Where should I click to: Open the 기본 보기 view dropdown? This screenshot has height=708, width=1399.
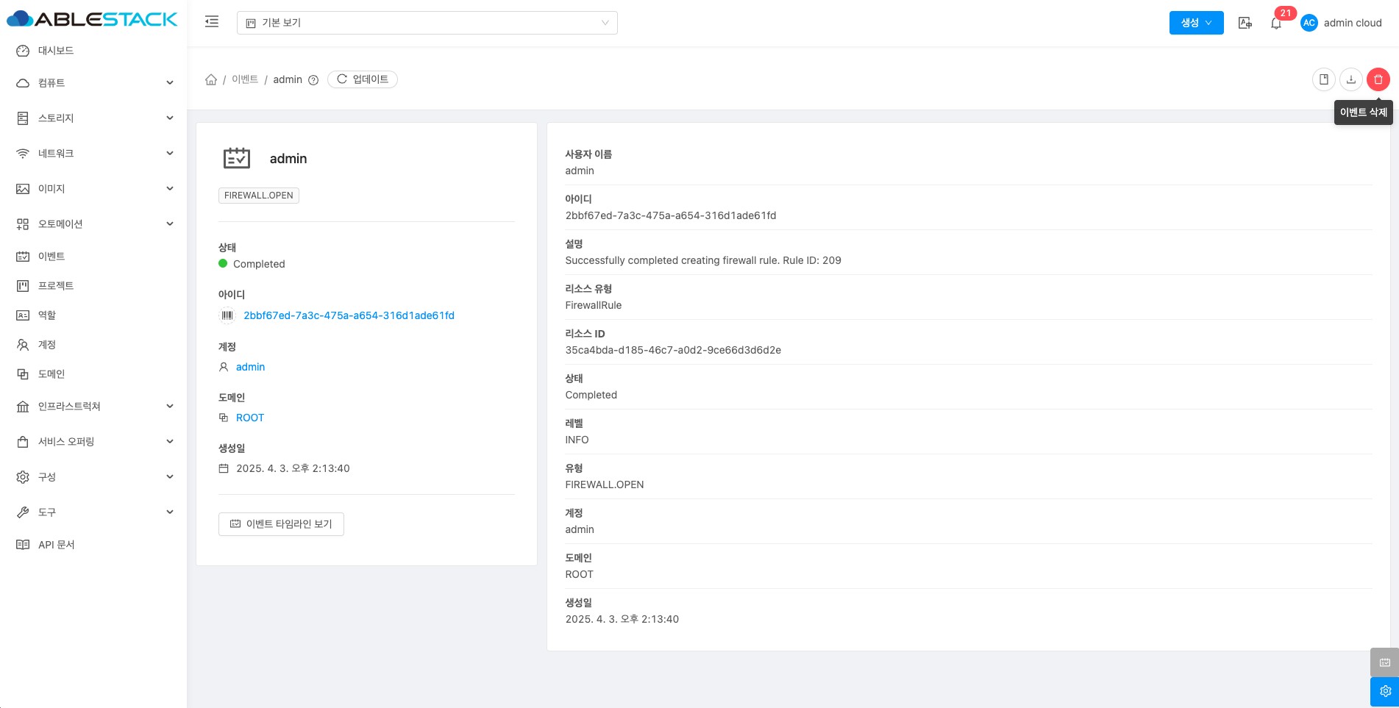click(427, 23)
